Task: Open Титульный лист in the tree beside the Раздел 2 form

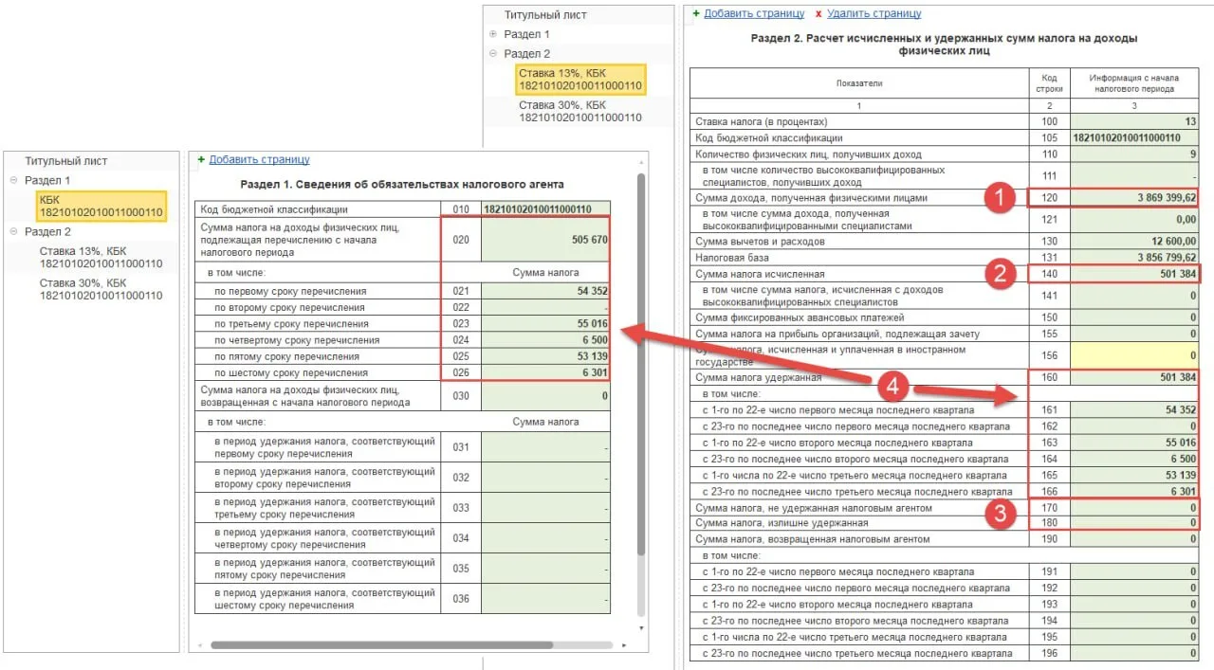Action: click(x=545, y=15)
